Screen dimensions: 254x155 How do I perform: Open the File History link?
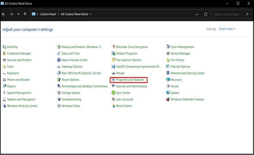pos(177,60)
